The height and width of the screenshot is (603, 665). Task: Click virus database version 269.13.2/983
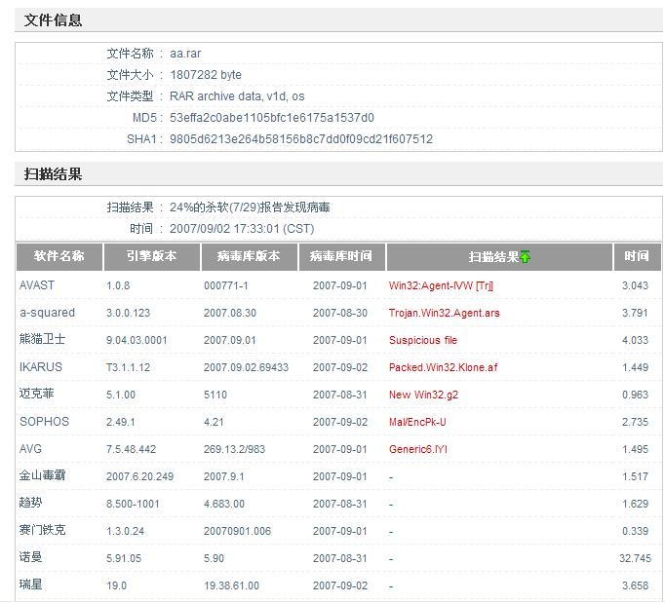[235, 449]
